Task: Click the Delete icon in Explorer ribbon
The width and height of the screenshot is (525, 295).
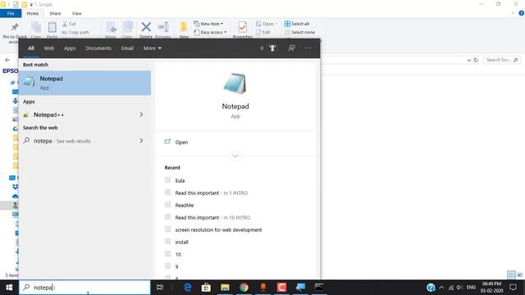Action: pyautogui.click(x=146, y=27)
